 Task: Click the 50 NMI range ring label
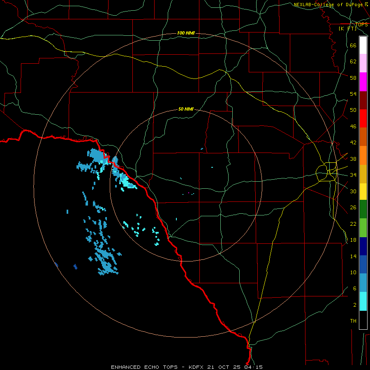click(186, 109)
